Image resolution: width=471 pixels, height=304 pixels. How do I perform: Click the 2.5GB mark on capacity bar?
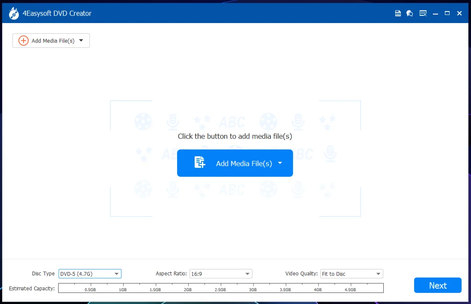click(x=220, y=289)
